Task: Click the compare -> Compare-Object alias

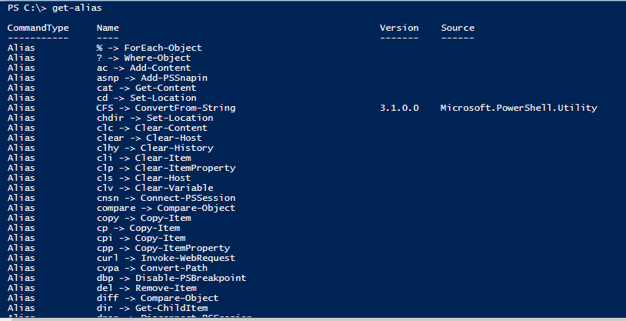Action: click(166, 208)
